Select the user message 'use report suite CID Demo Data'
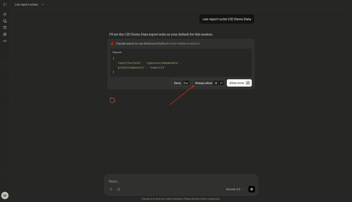The width and height of the screenshot is (352, 202). [227, 19]
